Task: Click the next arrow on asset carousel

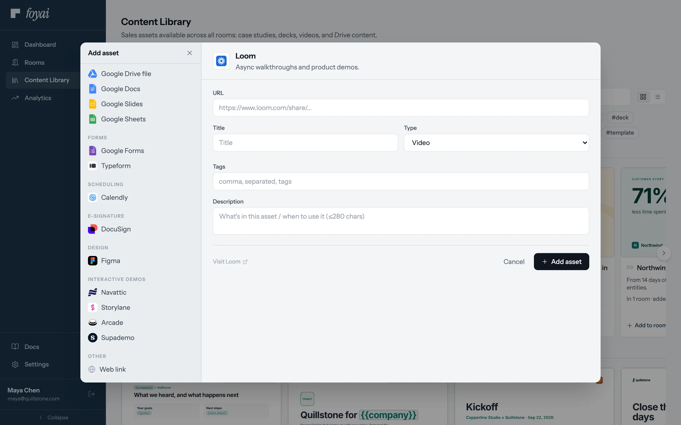Action: tap(664, 253)
